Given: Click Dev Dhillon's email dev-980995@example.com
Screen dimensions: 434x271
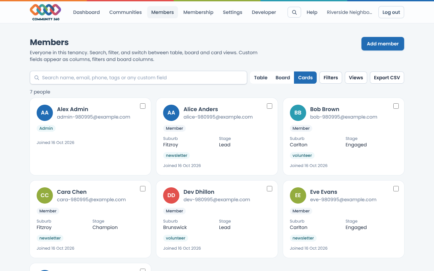Looking at the screenshot, I should (217, 200).
